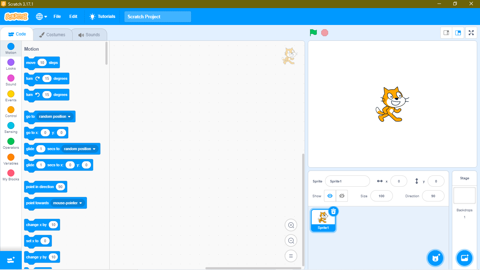Expand 'mouse-pointer' dropdown in point towards block
This screenshot has width=480, height=270.
coord(80,203)
